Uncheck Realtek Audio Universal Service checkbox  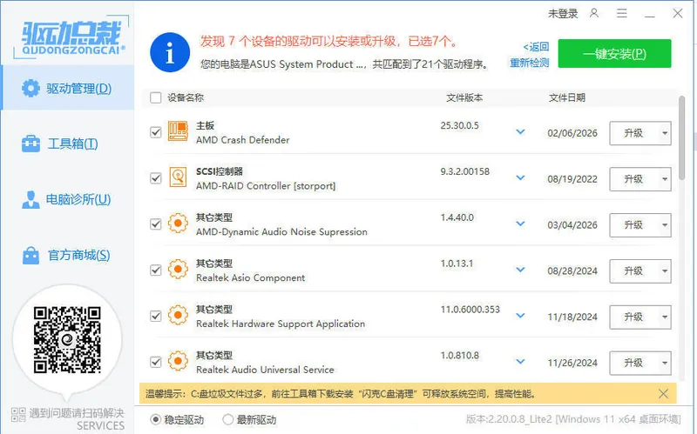pyautogui.click(x=156, y=362)
